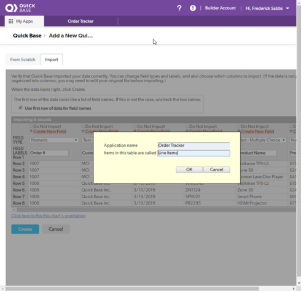Open the alerts exclamation icon
The image size is (301, 291).
[x=193, y=8]
